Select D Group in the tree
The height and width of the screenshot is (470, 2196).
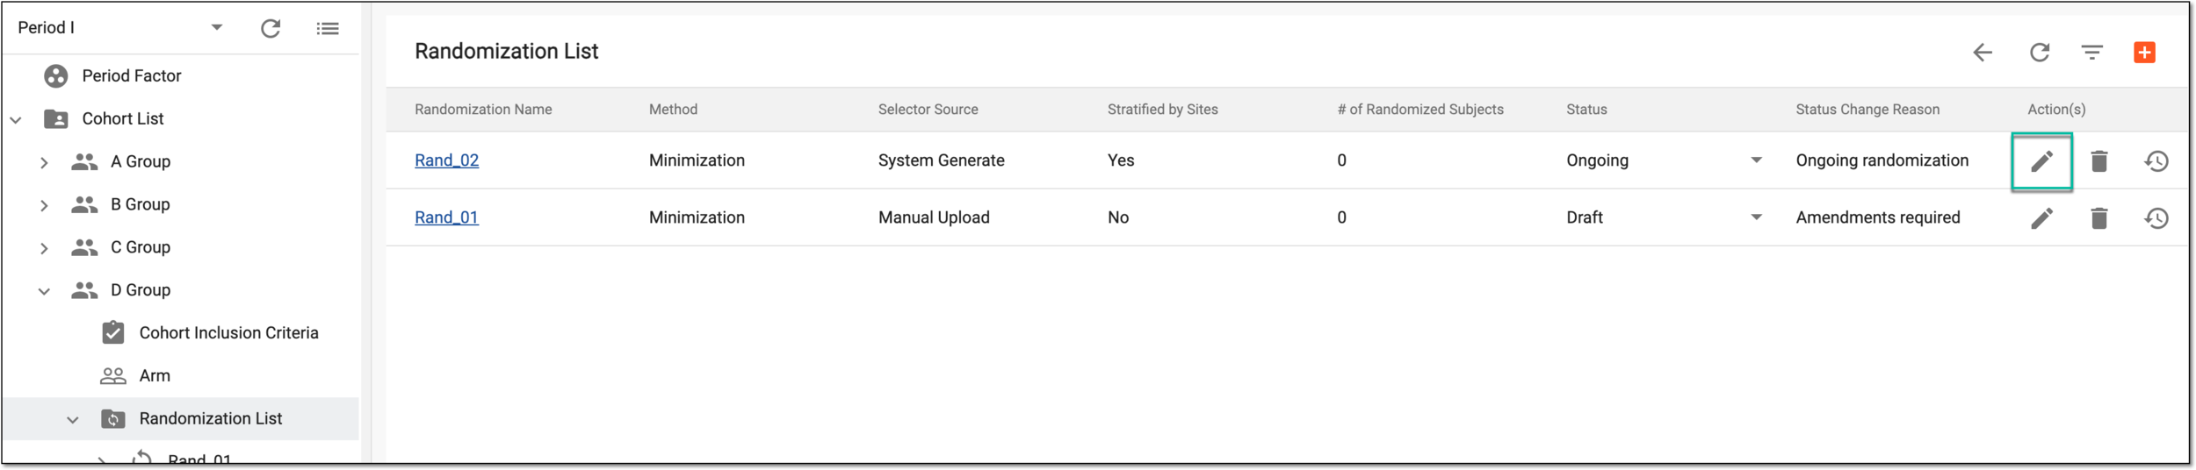tap(141, 291)
